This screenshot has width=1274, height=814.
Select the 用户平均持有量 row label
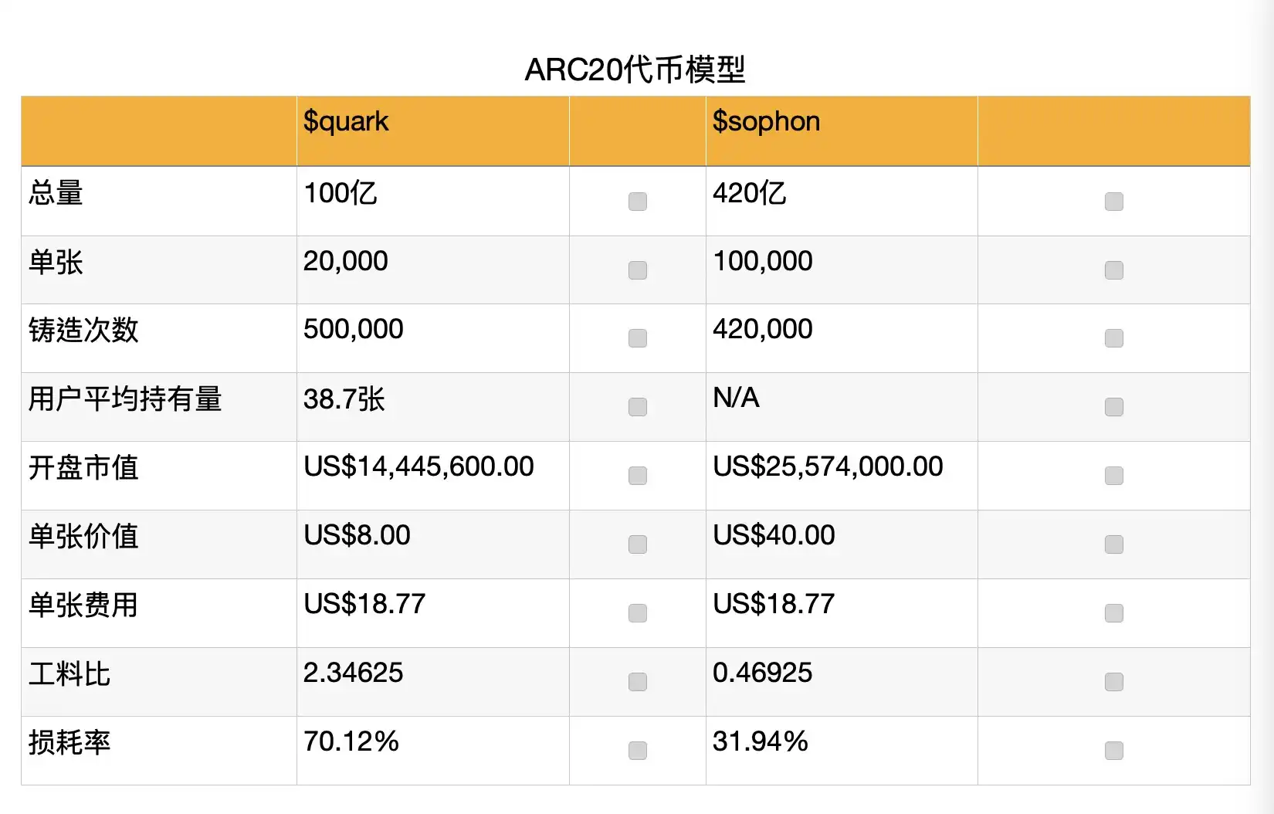click(x=125, y=399)
